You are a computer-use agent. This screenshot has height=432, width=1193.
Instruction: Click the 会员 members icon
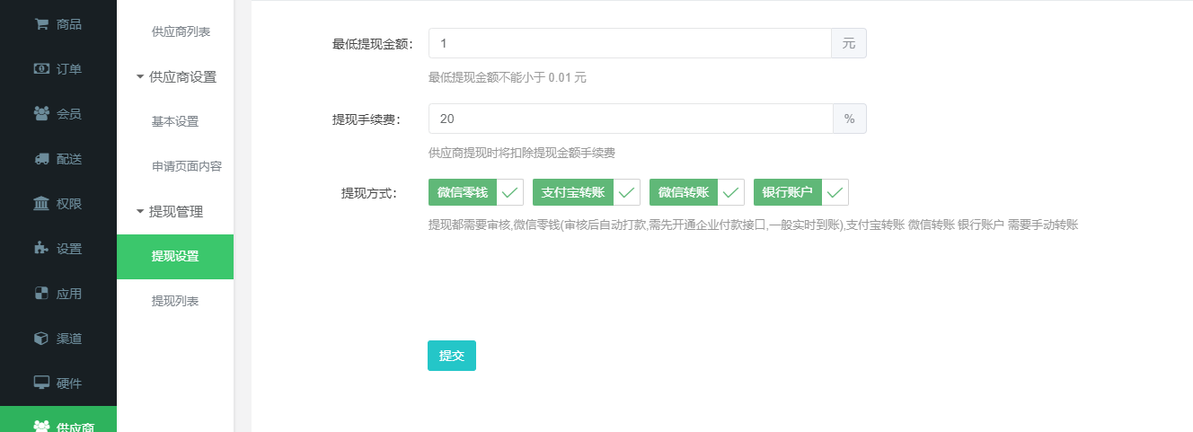coord(41,114)
